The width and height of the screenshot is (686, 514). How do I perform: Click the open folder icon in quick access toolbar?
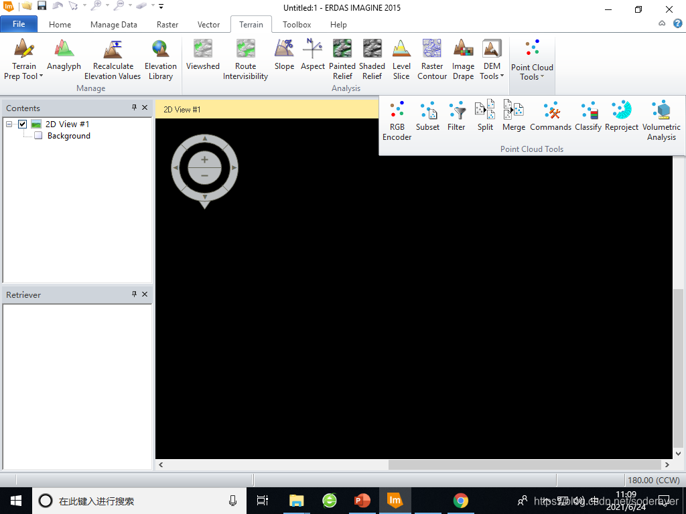[x=27, y=6]
